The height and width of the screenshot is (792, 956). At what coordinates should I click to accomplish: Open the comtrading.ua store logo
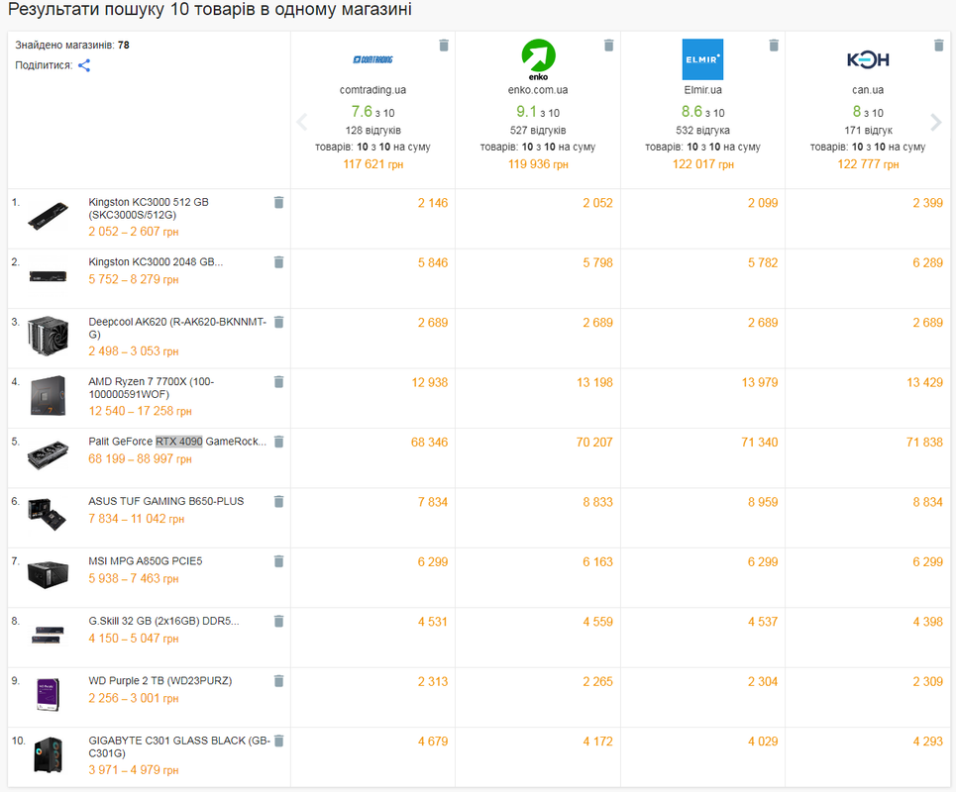coord(372,59)
